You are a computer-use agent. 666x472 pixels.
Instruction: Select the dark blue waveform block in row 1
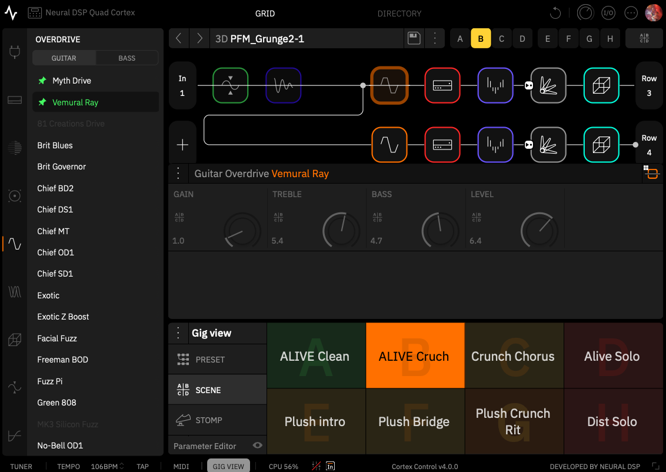coord(284,85)
